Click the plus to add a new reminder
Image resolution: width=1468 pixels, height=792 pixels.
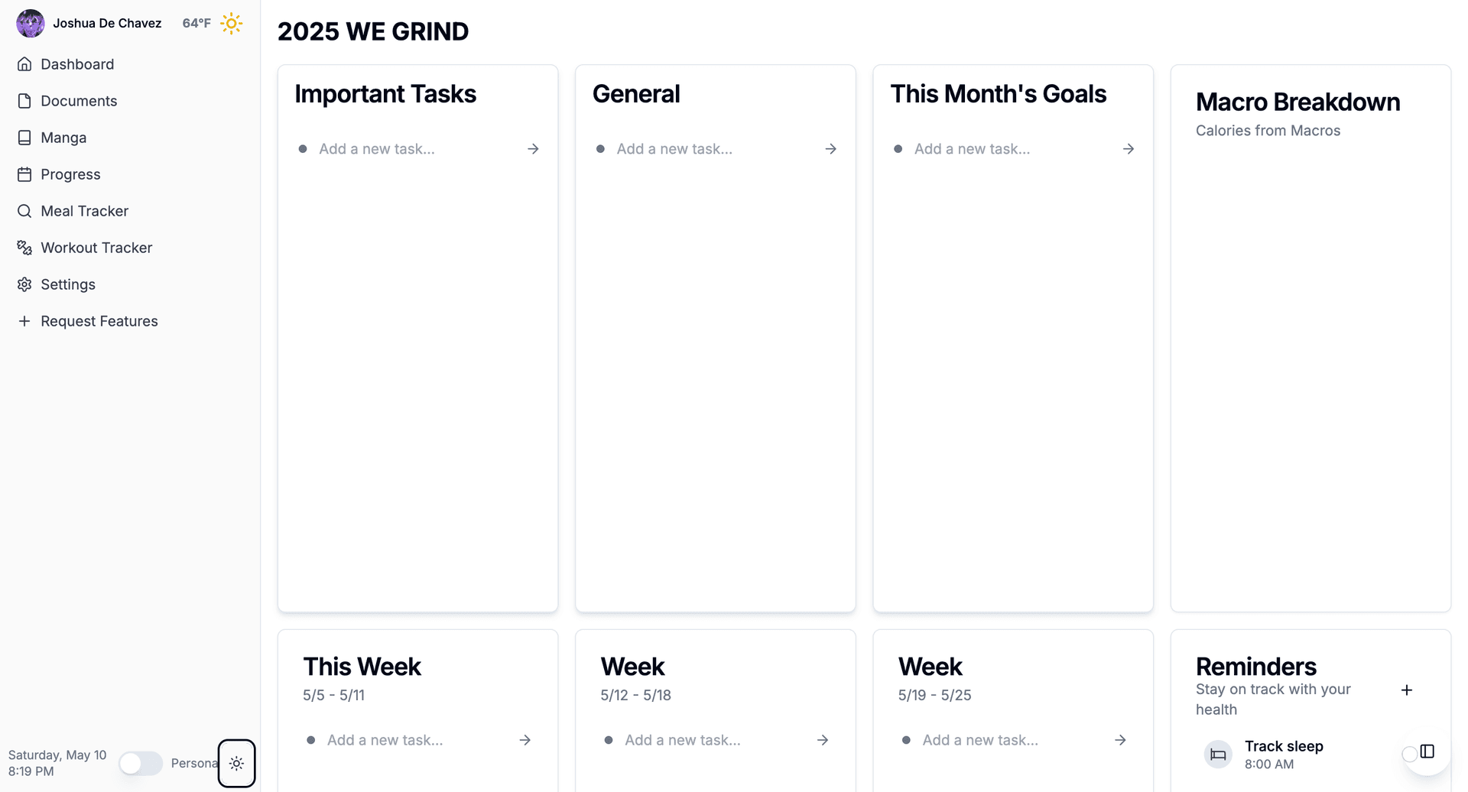click(x=1408, y=690)
